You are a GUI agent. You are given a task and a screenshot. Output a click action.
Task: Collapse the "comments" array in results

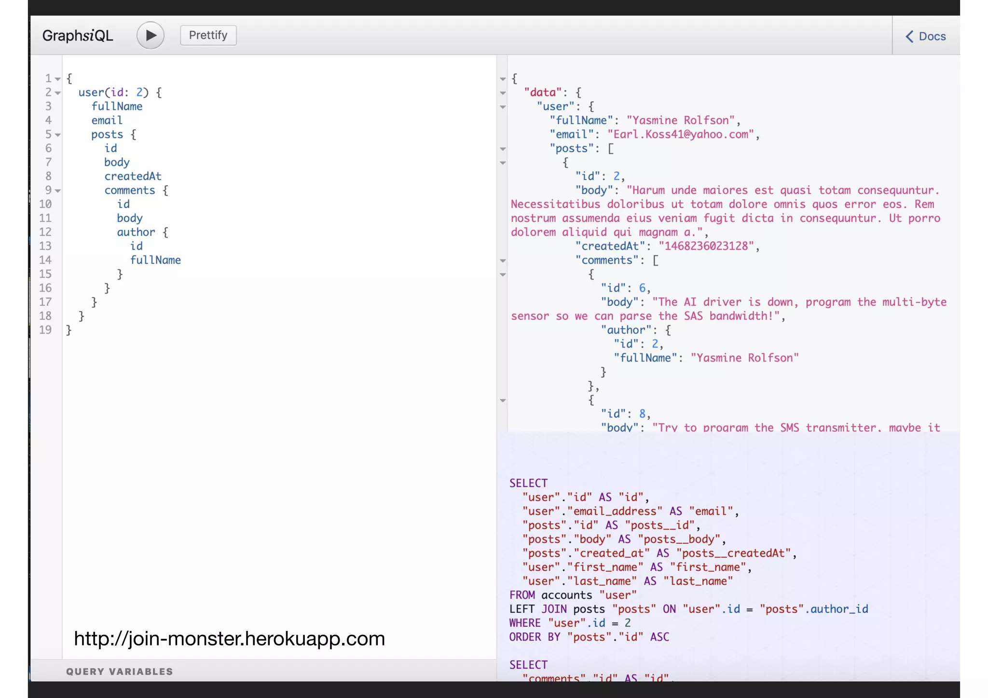click(503, 261)
